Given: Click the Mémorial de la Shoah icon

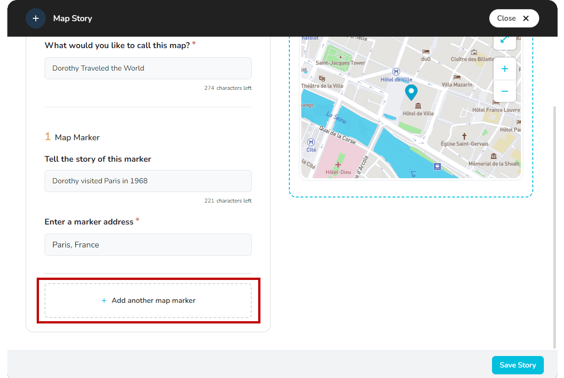Looking at the screenshot, I should click(493, 156).
